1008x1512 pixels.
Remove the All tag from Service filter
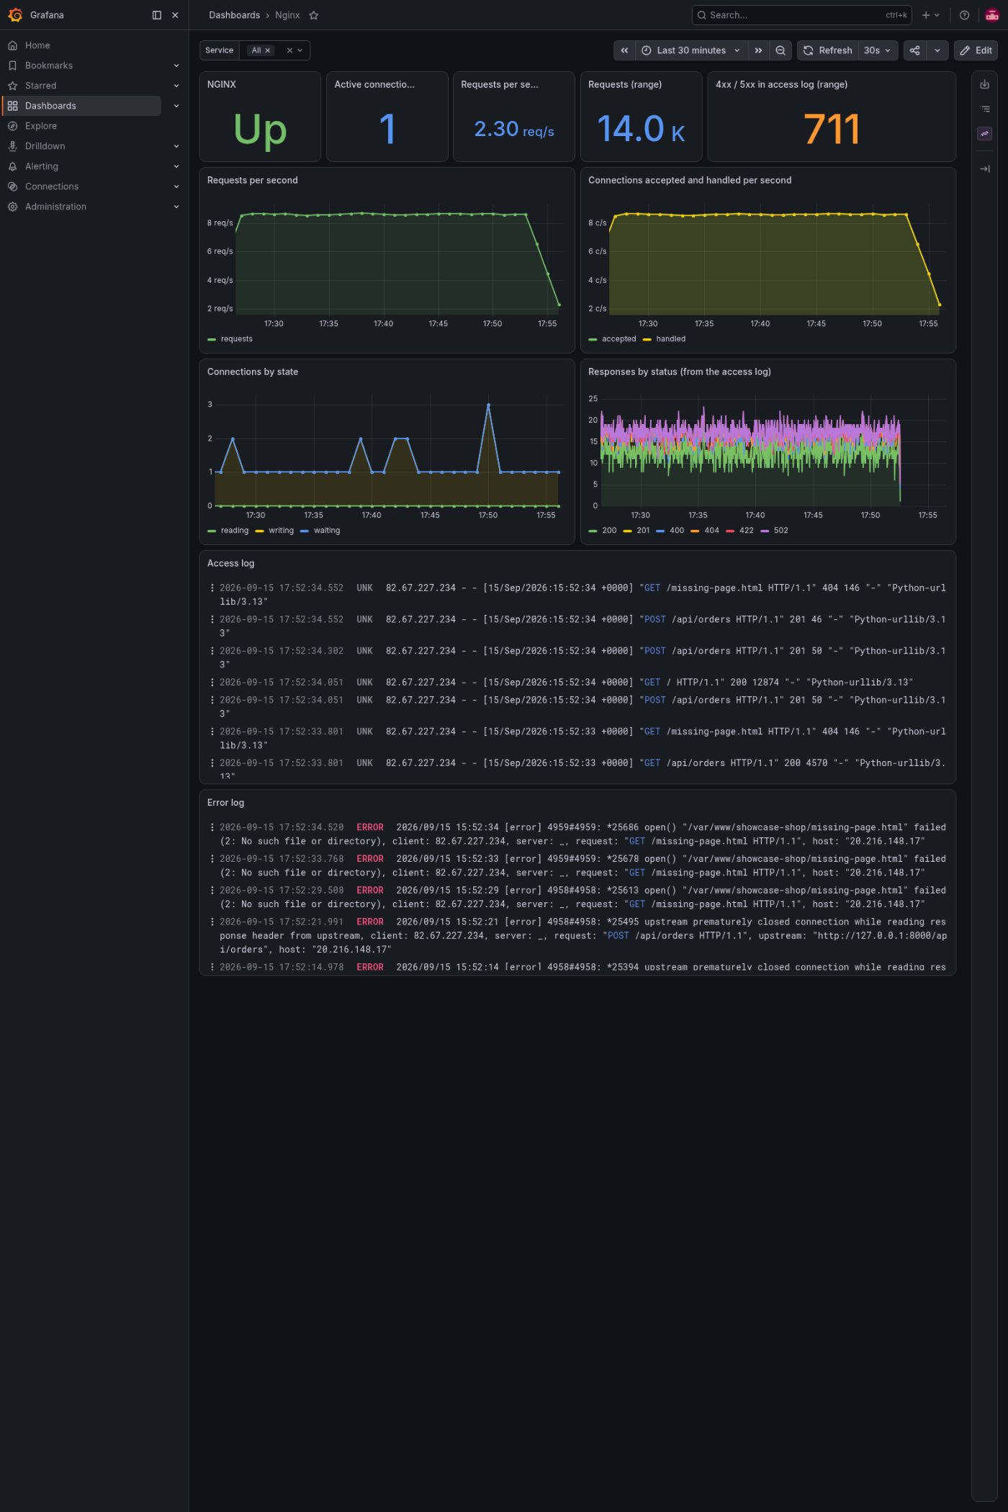(x=268, y=50)
